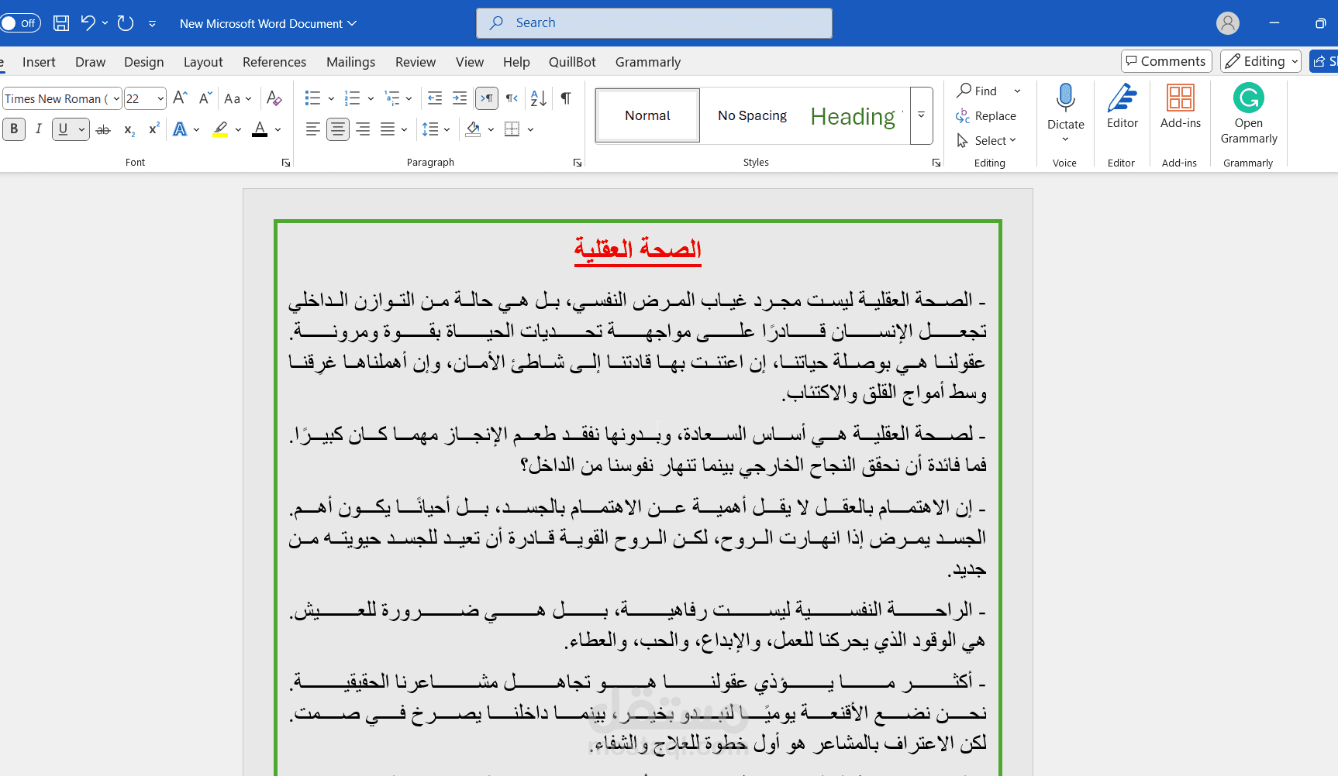Screen dimensions: 1338x776
Task: Open the Select dropdown in Editing
Action: [x=987, y=140]
